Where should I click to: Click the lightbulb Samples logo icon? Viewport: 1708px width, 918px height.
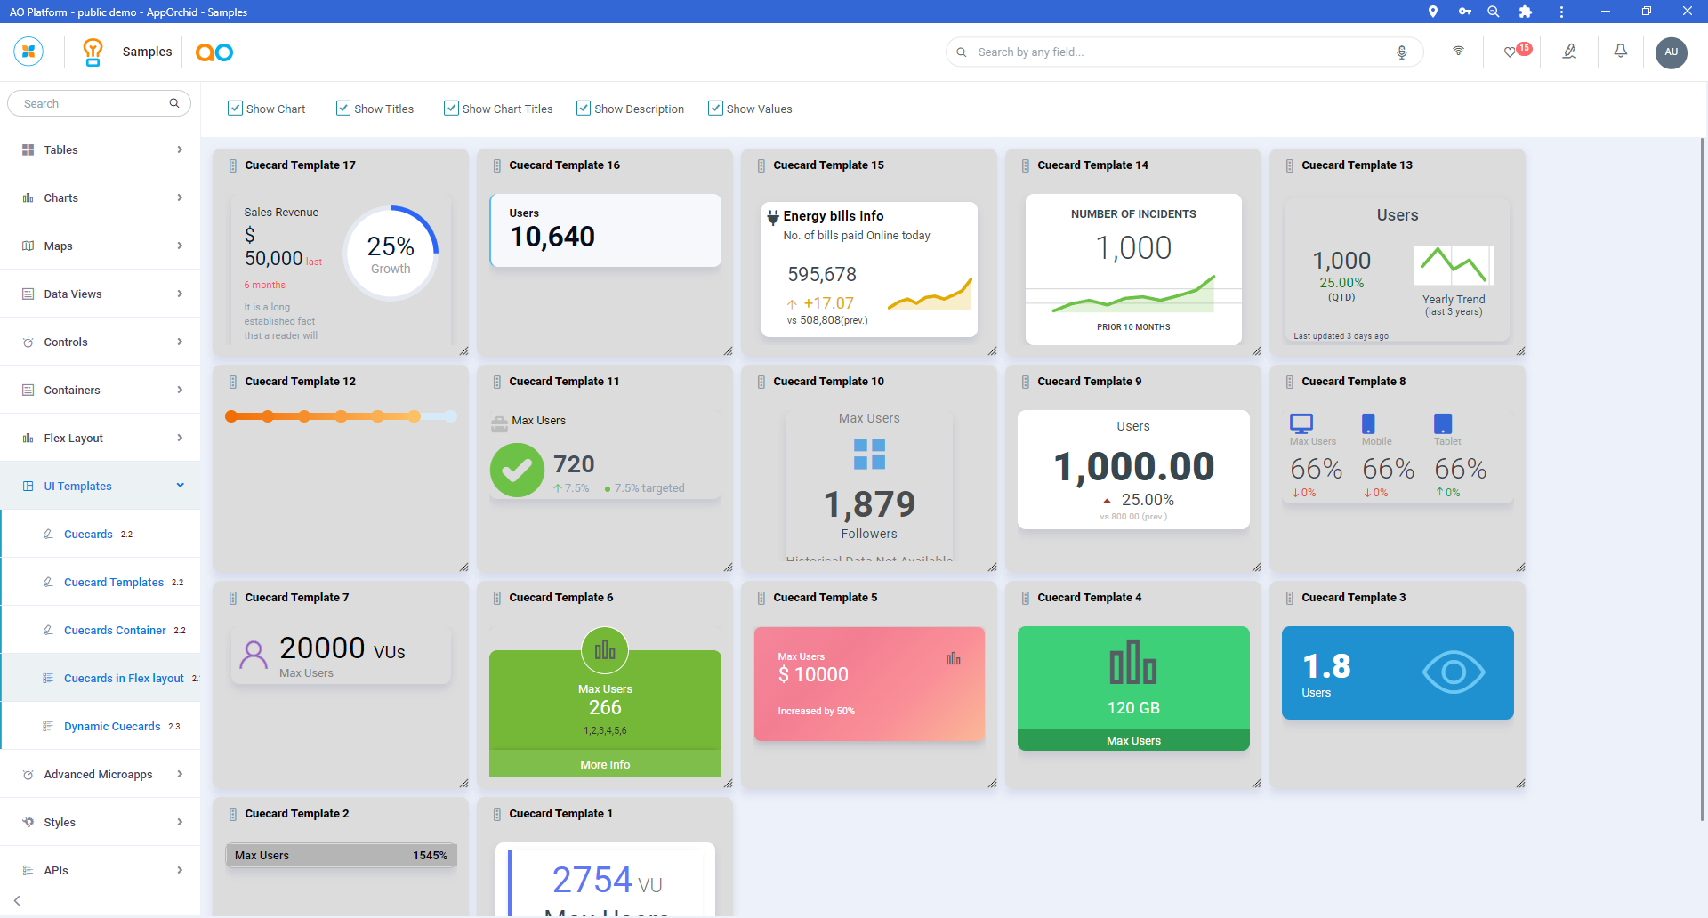[93, 52]
